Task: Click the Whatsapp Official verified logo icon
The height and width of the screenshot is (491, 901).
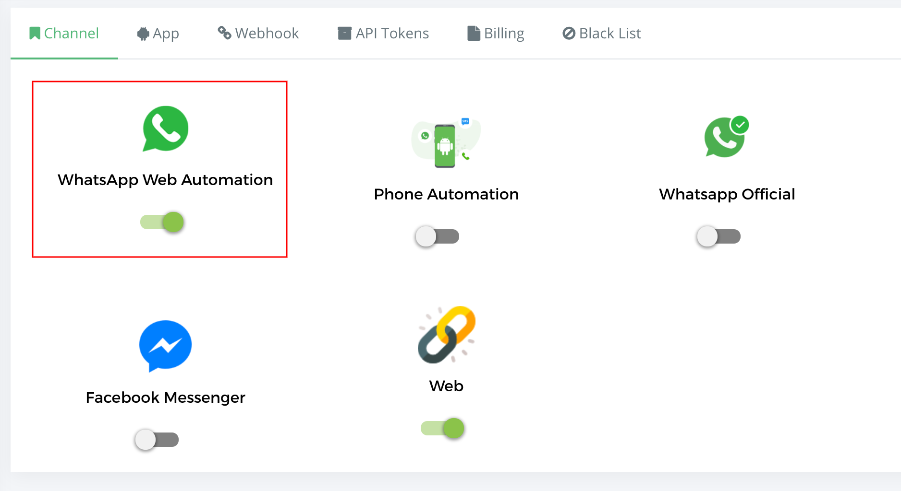Action: pyautogui.click(x=727, y=137)
